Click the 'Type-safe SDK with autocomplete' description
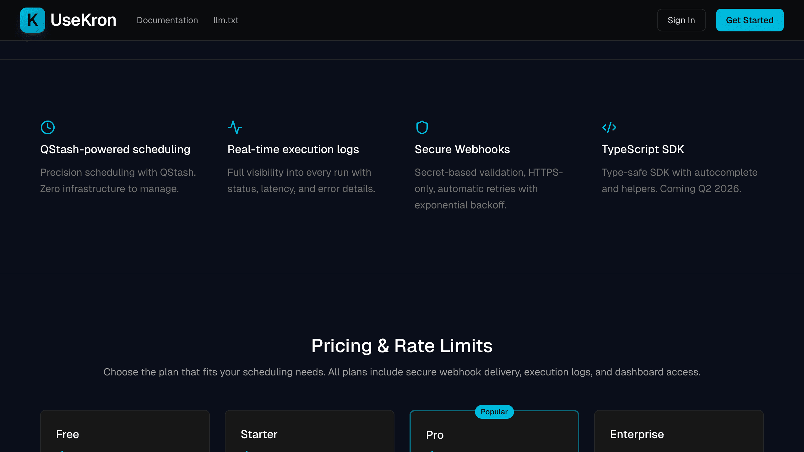This screenshot has width=804, height=452. [x=680, y=180]
